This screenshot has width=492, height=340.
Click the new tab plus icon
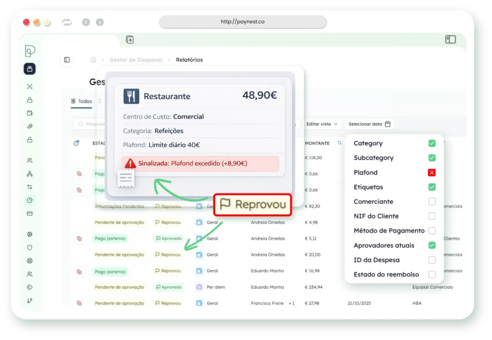pos(130,40)
